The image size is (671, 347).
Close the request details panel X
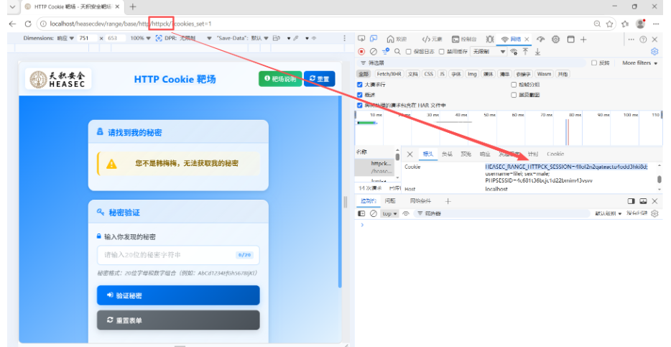pos(409,154)
